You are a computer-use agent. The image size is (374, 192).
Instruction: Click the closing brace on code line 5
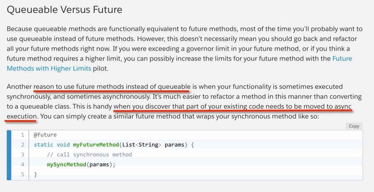36,174
